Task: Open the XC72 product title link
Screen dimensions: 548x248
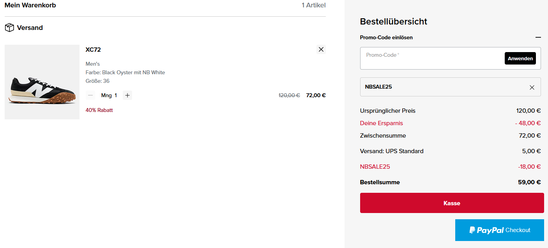Action: tap(93, 49)
